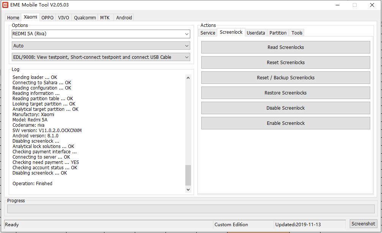Open the OPPO tab
Viewport: 382px width, 233px height.
(x=47, y=17)
